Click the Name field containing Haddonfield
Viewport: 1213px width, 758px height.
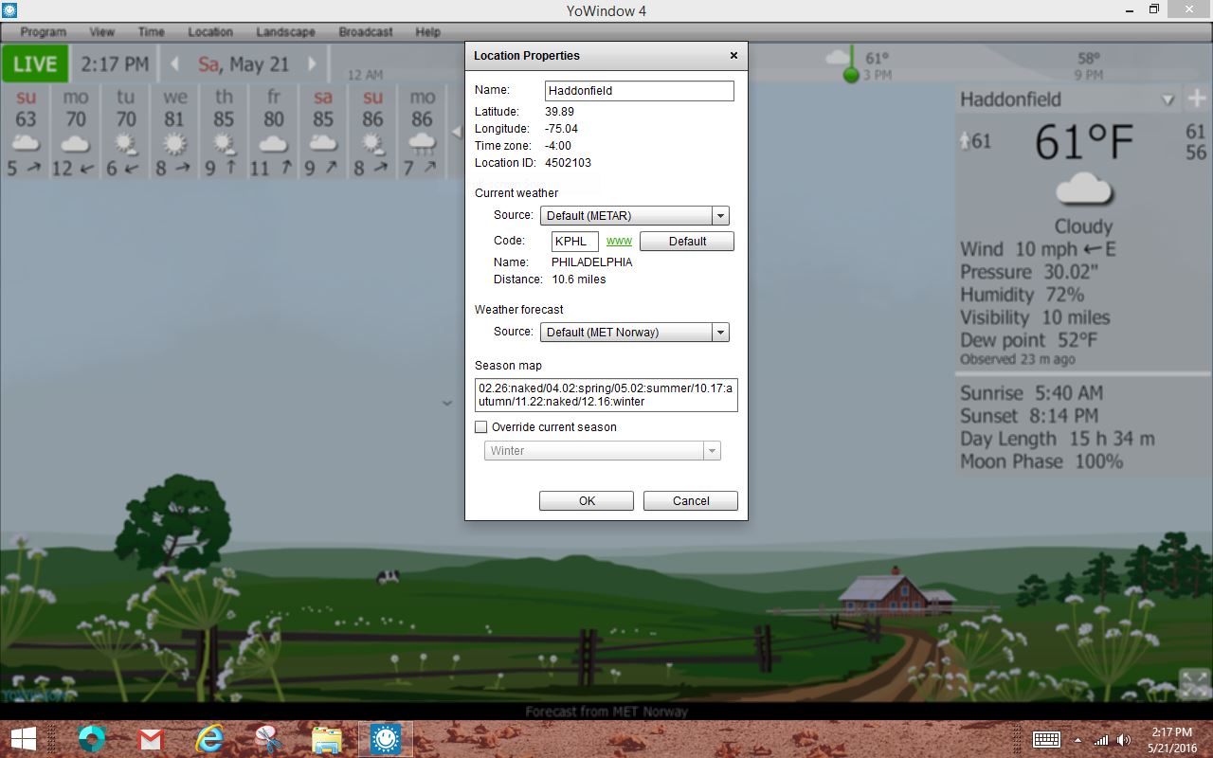pos(639,91)
